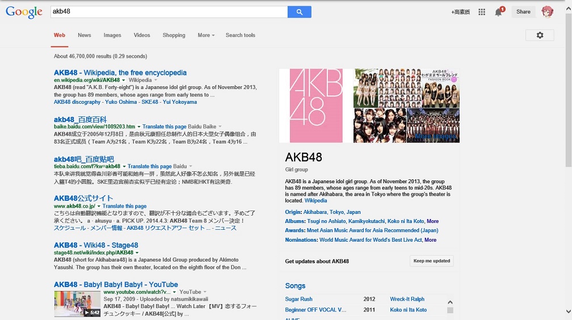Open the メンバー情報 sitelink

(x=106, y=228)
